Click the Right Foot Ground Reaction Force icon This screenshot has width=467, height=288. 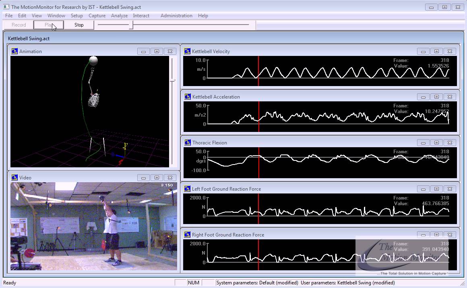187,235
